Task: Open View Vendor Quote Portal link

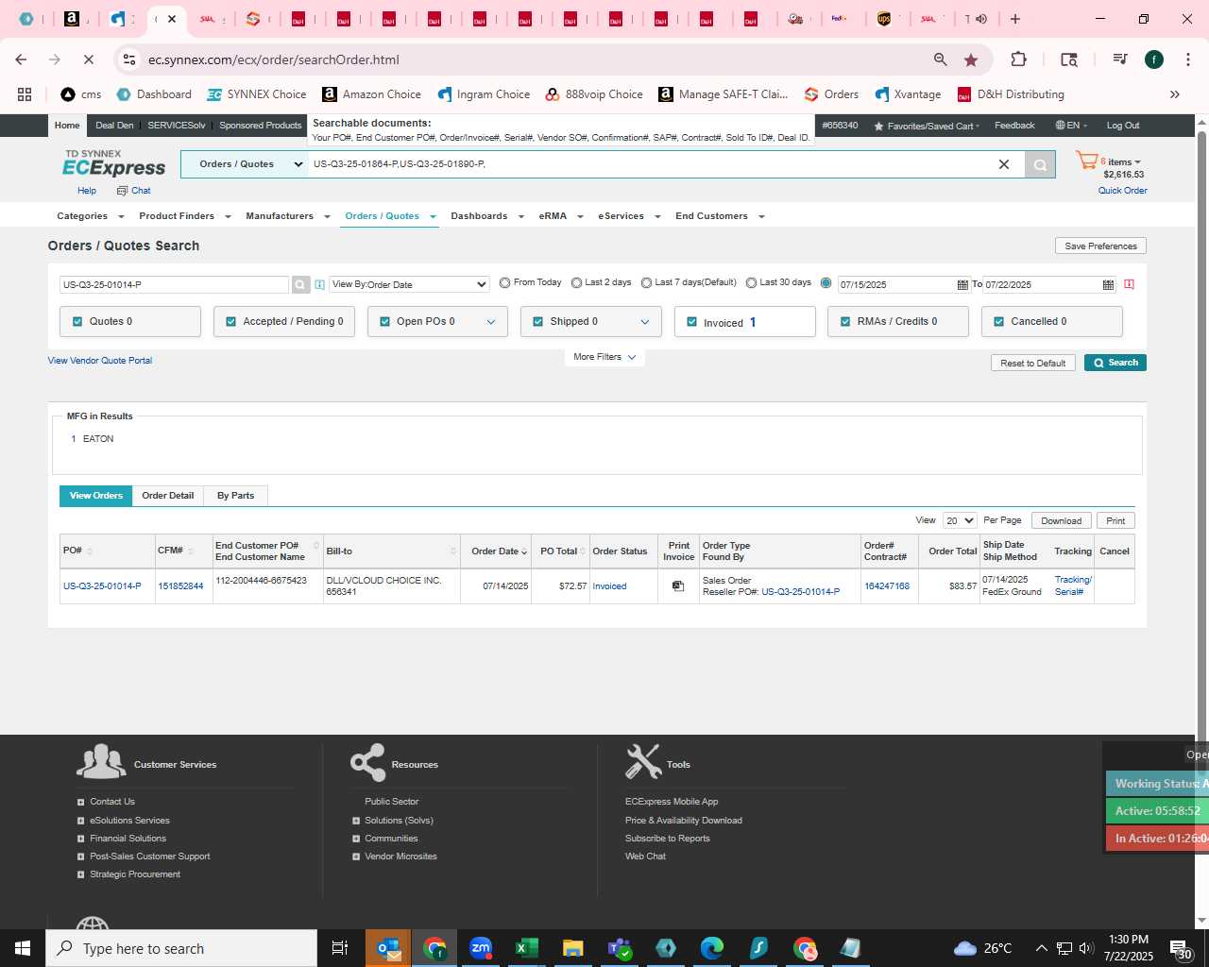Action: [100, 361]
